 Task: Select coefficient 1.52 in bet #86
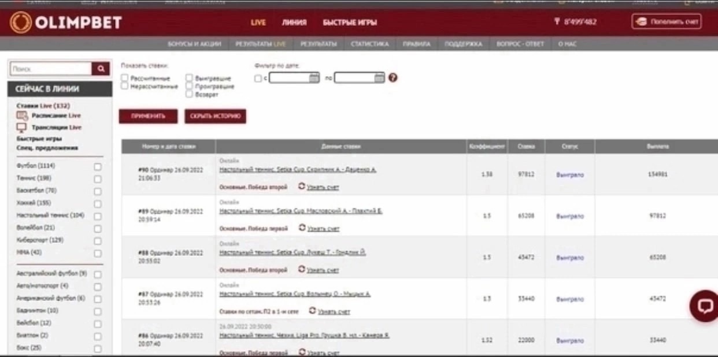pyautogui.click(x=486, y=340)
